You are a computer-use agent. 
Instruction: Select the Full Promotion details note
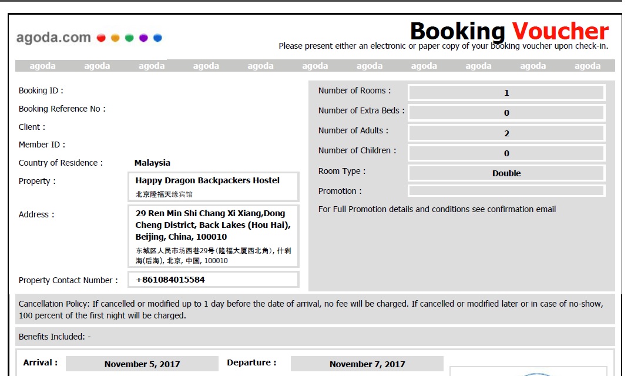point(437,209)
